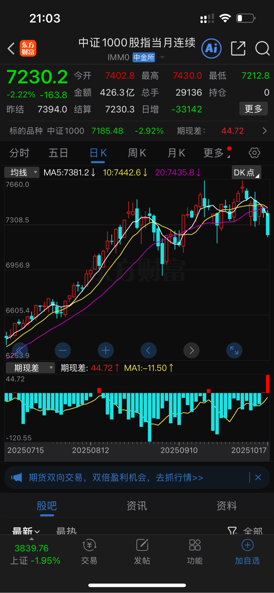Zoom out chart with minus button
Screen dimensions: 274x593
(x=63, y=350)
